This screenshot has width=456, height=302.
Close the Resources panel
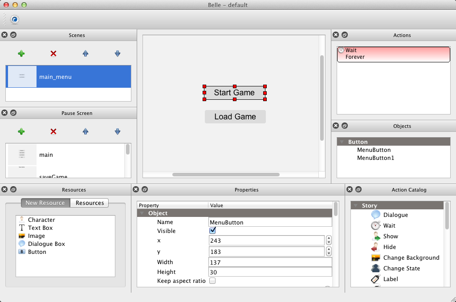coord(4,189)
